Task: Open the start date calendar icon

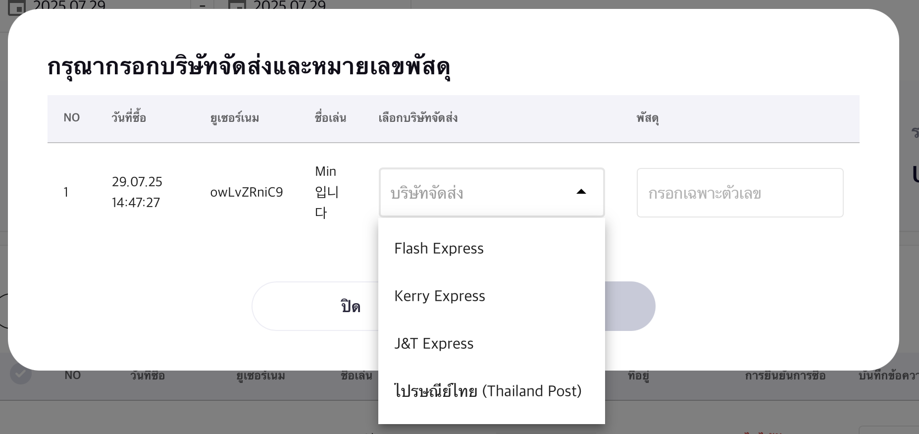Action: [x=17, y=6]
